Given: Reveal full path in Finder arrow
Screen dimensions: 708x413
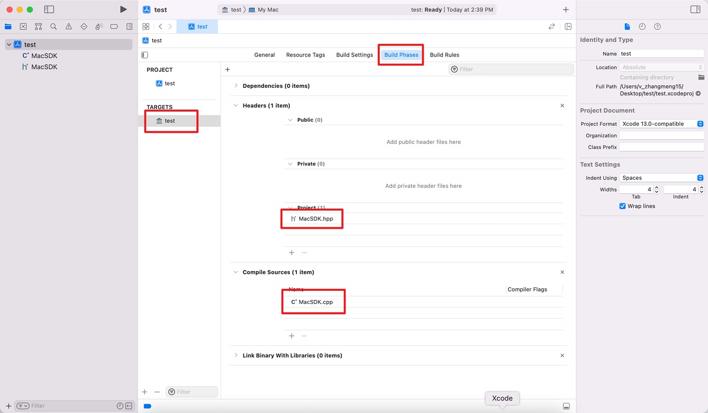Looking at the screenshot, I should (698, 94).
